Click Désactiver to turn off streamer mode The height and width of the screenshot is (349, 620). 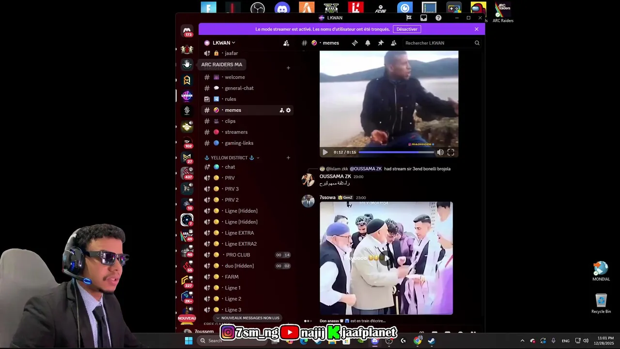(407, 29)
